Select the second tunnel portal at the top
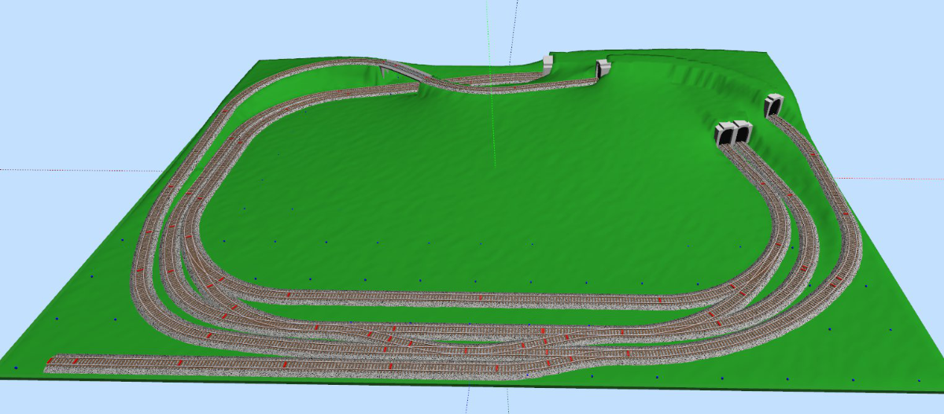Viewport: 944px width, 414px height. (603, 69)
